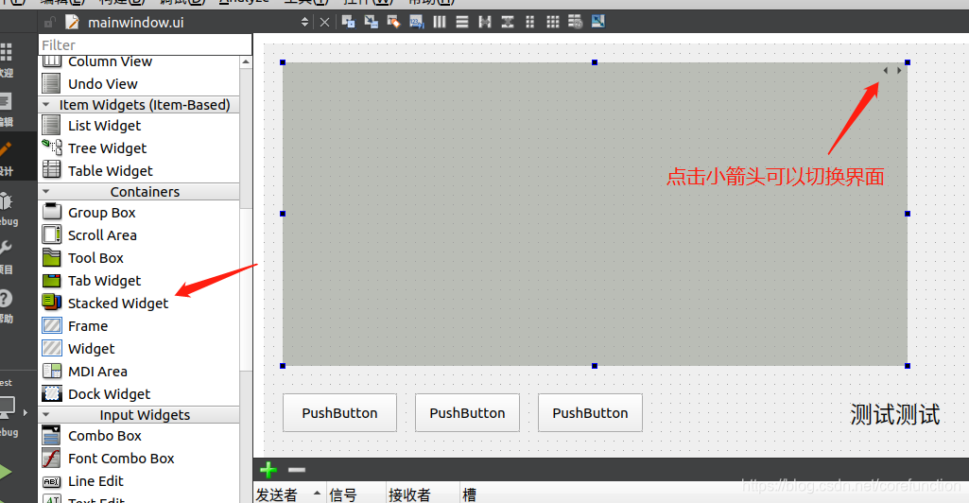Open the Debug mode in the sidebar
Screen dimensions: 969x503
coord(7,209)
